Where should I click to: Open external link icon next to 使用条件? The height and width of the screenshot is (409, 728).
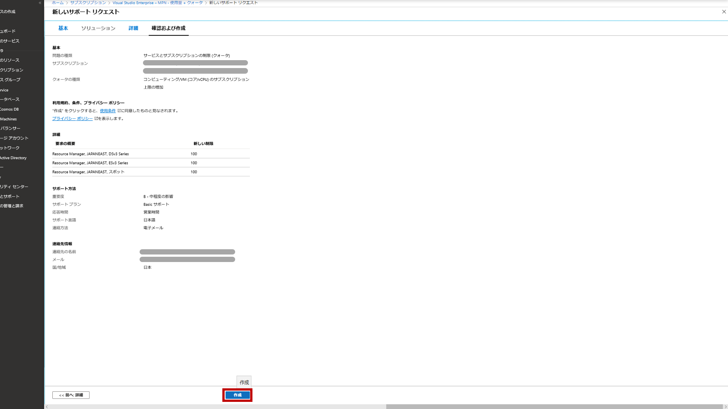(x=119, y=111)
